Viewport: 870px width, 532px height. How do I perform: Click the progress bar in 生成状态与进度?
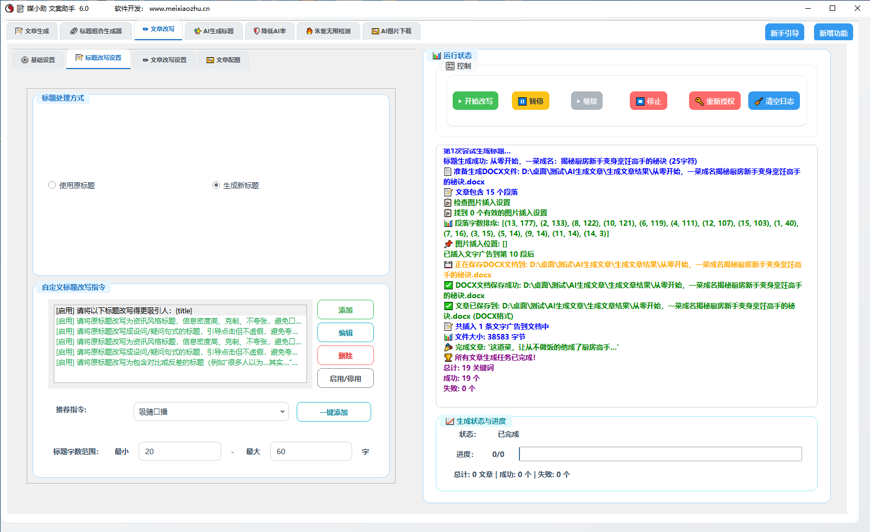point(660,454)
